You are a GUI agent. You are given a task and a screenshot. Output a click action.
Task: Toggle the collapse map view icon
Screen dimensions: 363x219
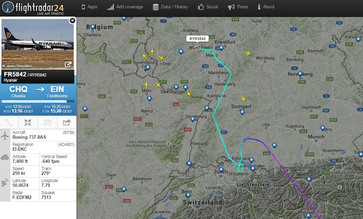click(28, 122)
